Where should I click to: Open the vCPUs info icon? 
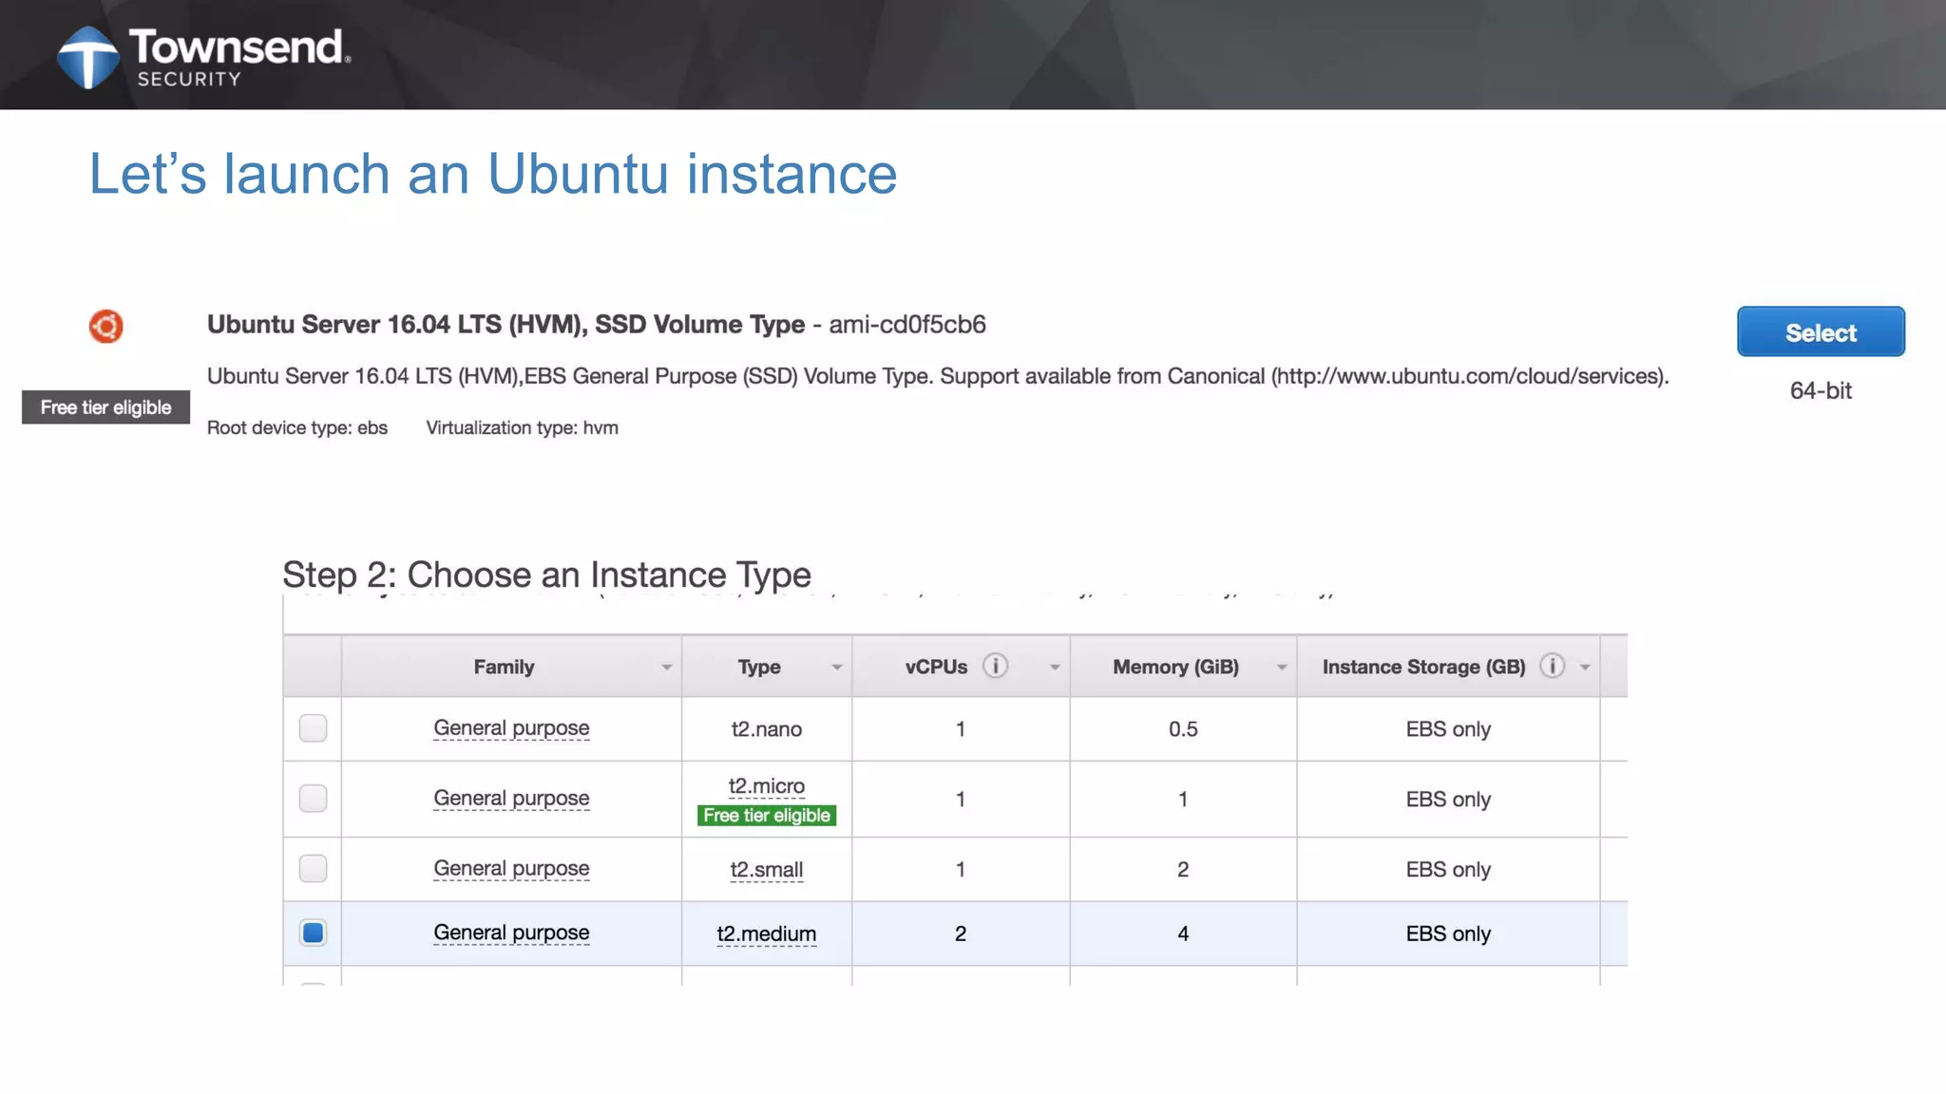pyautogui.click(x=995, y=666)
